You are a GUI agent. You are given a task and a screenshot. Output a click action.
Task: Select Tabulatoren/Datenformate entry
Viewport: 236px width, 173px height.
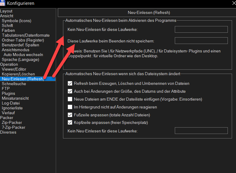pyautogui.click(x=26, y=35)
